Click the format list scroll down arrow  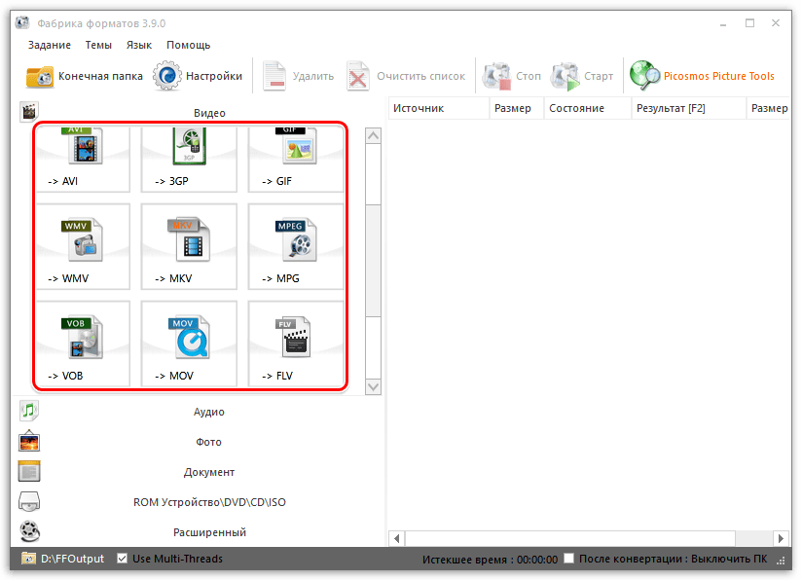pos(374,386)
